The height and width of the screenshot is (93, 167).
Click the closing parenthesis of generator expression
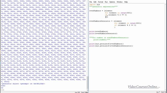(x=115, y=27)
